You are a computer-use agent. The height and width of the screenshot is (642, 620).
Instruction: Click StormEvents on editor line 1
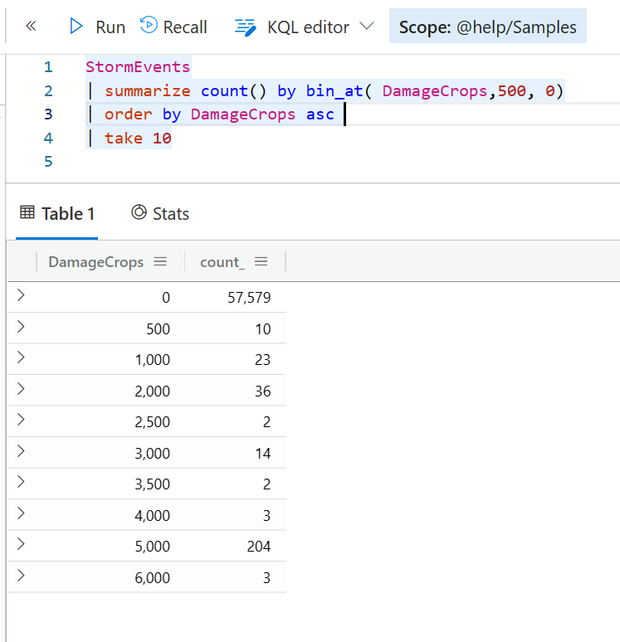click(138, 66)
